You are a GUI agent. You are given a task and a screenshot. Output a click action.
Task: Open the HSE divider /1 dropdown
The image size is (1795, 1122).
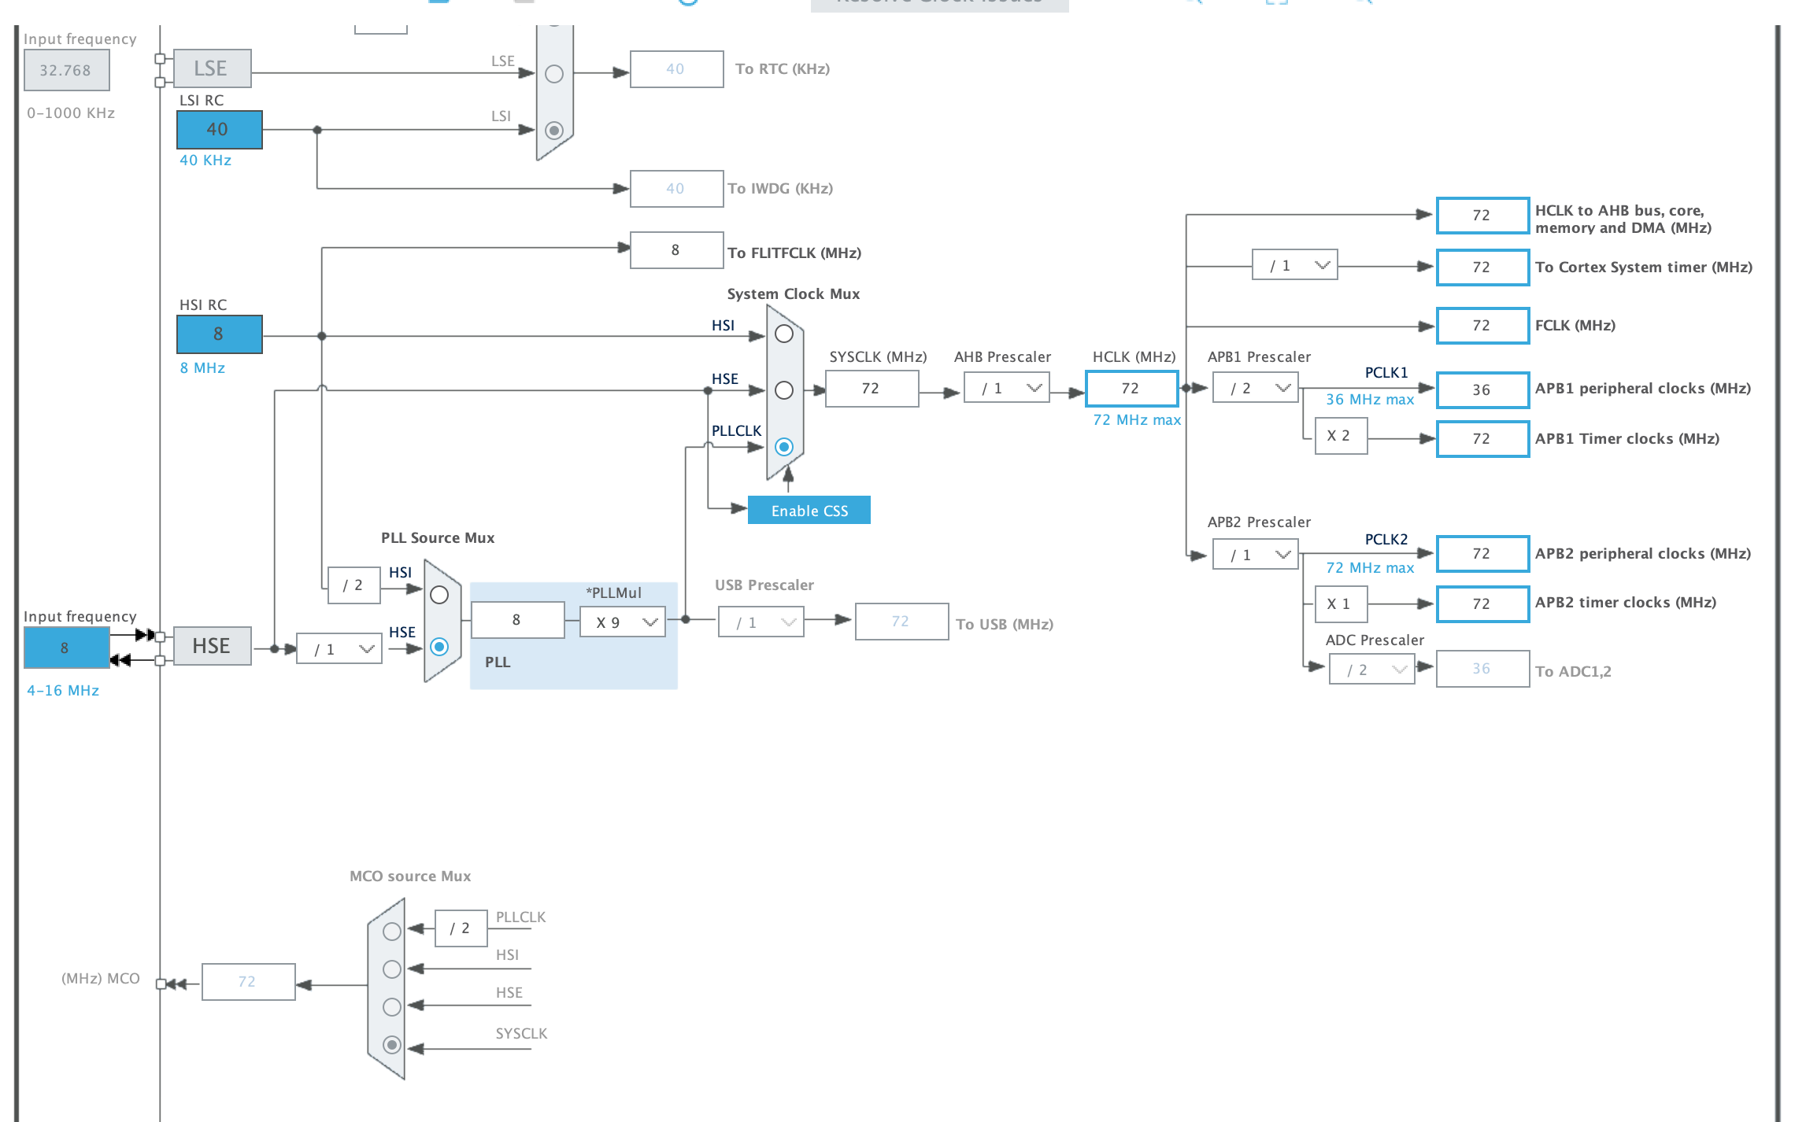pos(339,649)
